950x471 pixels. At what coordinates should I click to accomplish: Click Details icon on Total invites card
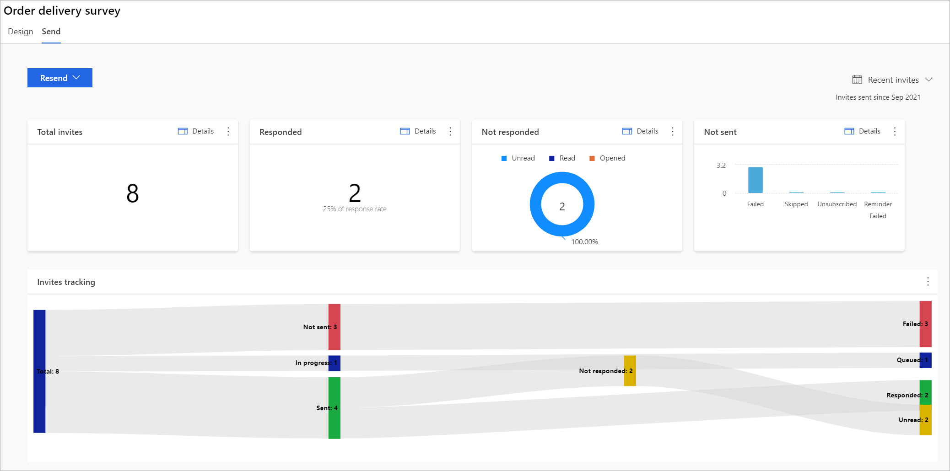coord(183,131)
